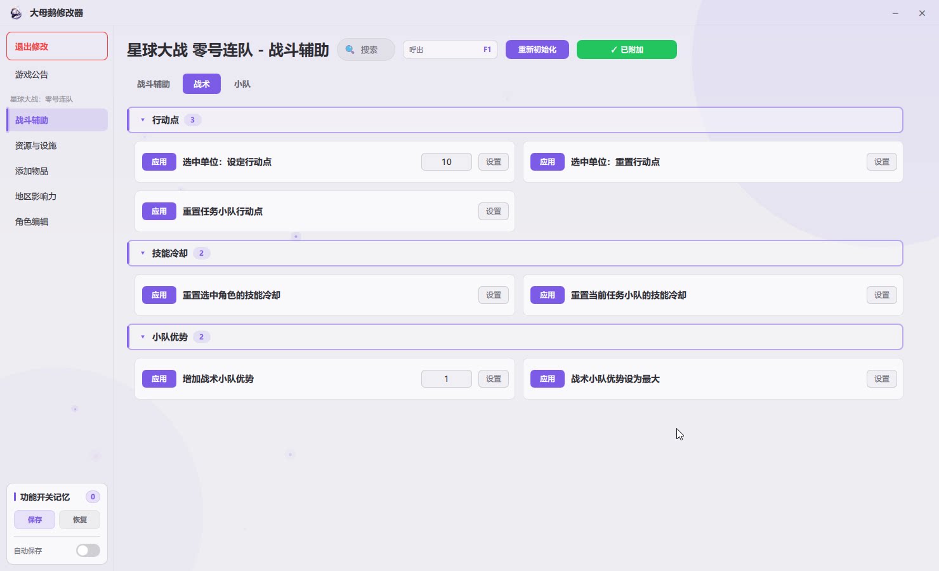
Task: Click the 退出修改 button
Action: point(57,46)
